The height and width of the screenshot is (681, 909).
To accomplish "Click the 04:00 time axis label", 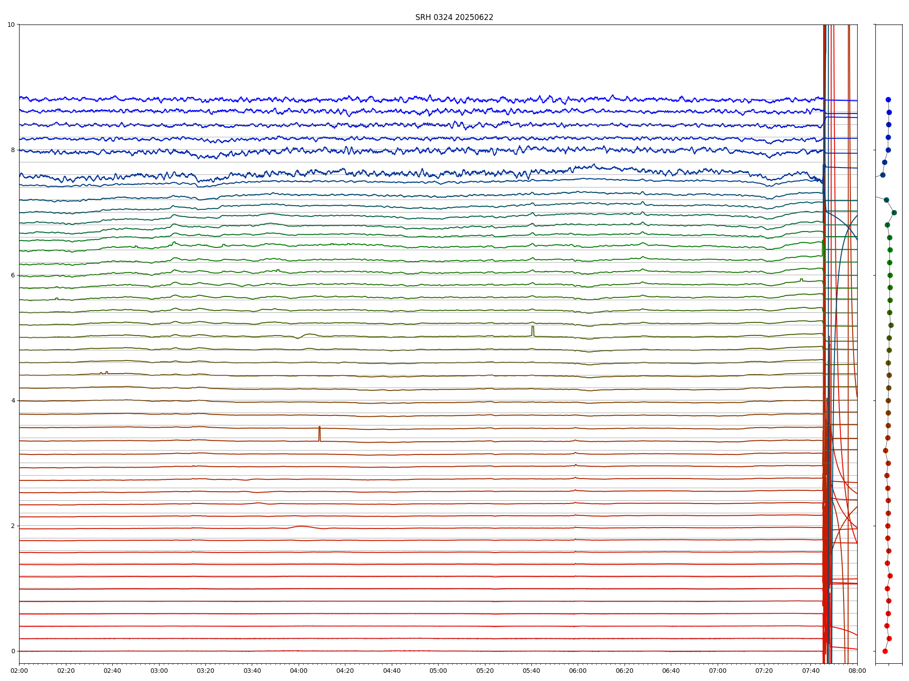I will (299, 671).
